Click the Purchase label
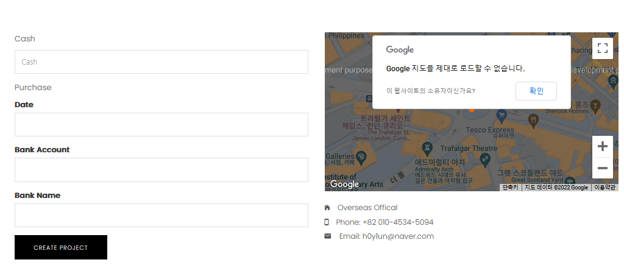 (x=33, y=88)
